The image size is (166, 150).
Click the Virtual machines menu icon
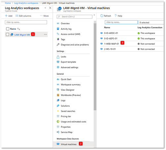[58, 144]
